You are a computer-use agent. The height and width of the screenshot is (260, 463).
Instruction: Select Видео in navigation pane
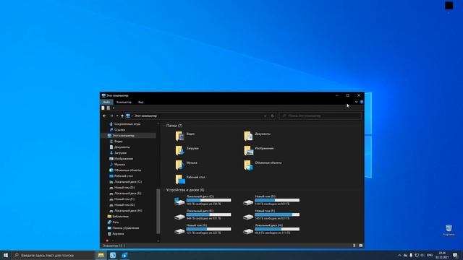(x=116, y=142)
